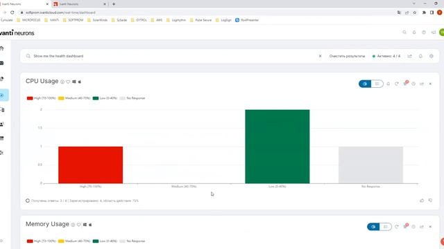
Task: Select the highlighted real-time sidebar icon
Action: 3,95
